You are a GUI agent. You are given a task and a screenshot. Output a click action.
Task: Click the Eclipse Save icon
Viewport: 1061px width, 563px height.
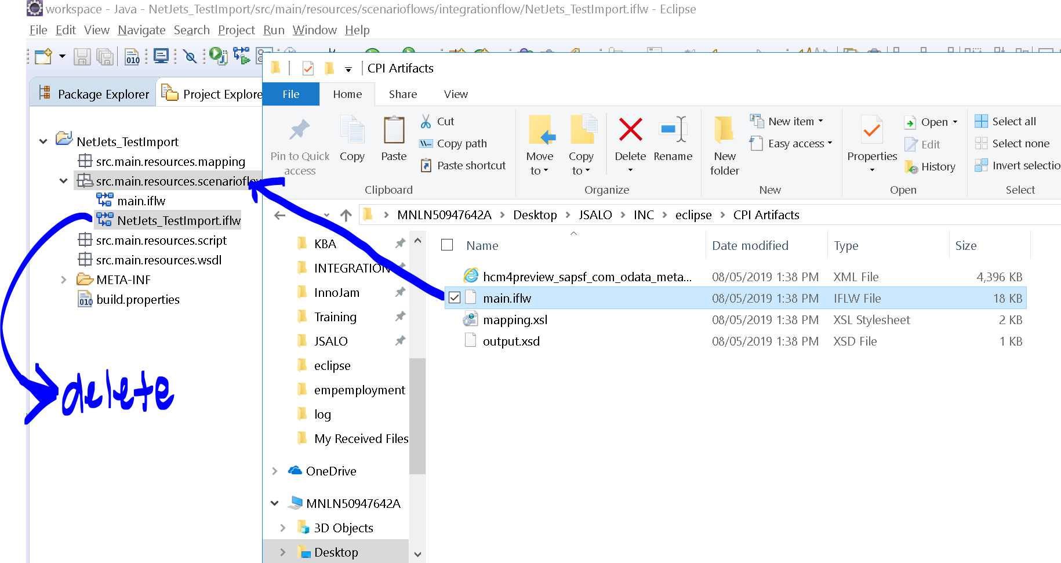coord(82,56)
